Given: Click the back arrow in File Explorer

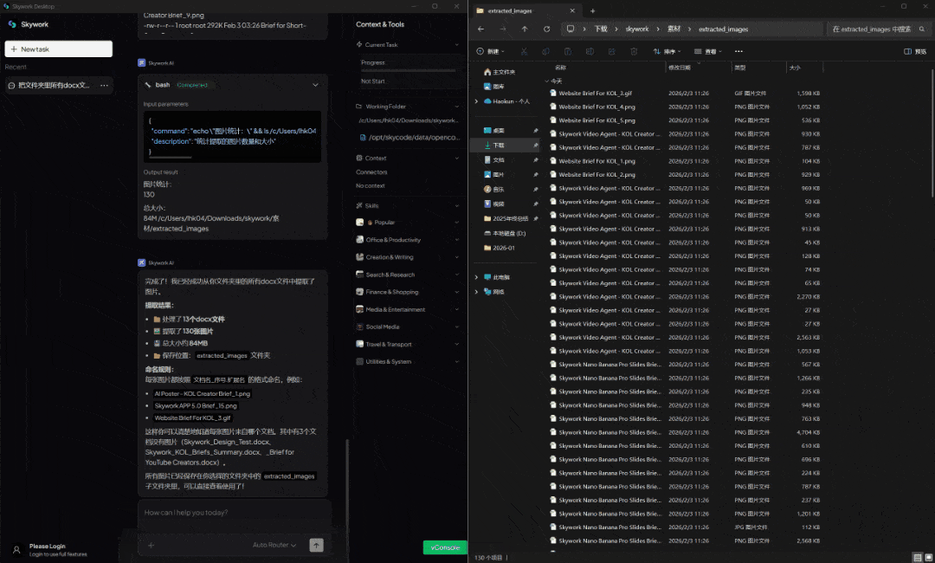Looking at the screenshot, I should (481, 29).
